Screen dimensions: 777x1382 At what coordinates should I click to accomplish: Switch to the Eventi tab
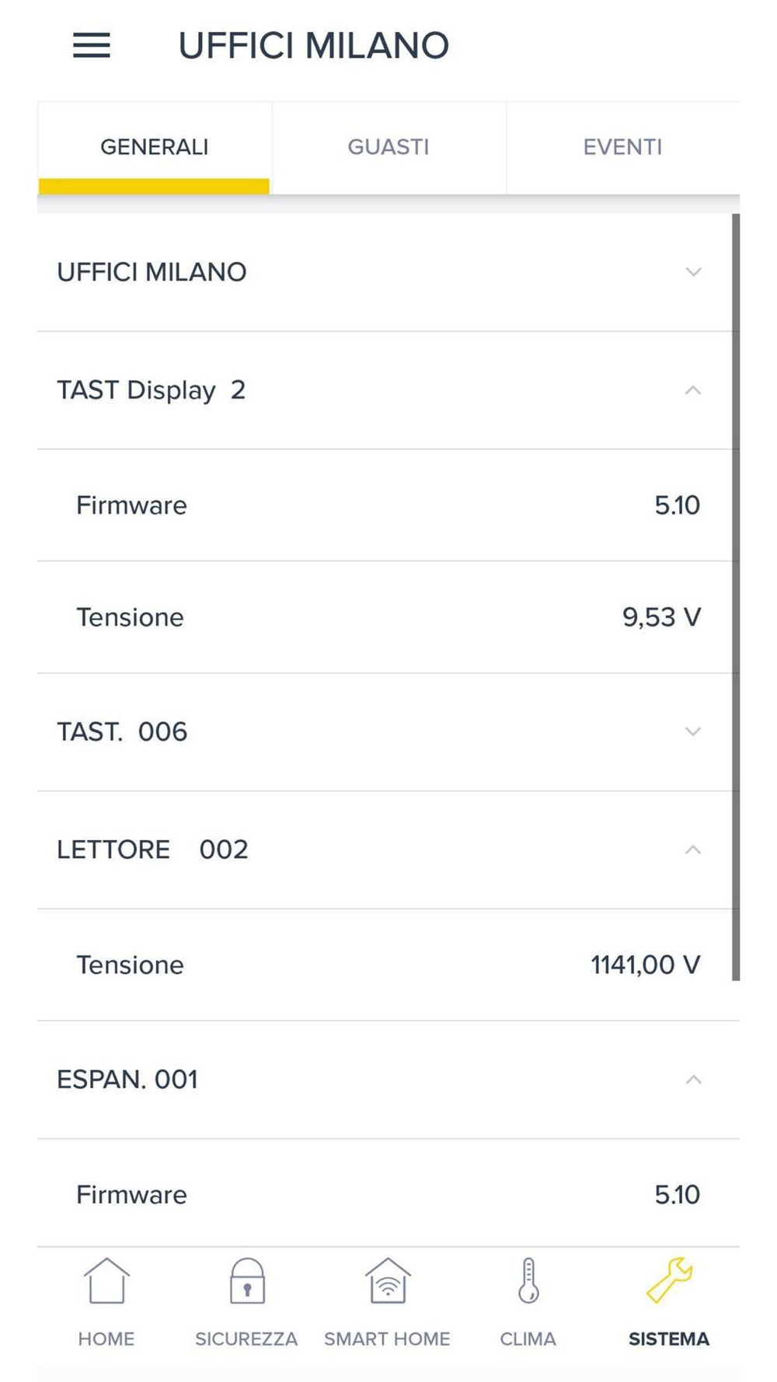pyautogui.click(x=623, y=148)
